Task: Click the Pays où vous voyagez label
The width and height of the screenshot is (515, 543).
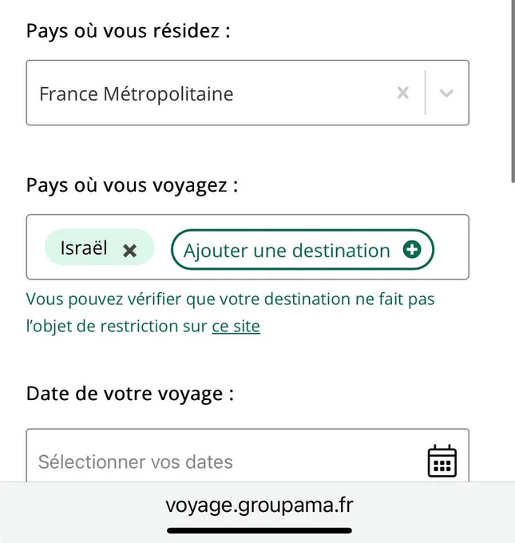Action: [x=132, y=185]
